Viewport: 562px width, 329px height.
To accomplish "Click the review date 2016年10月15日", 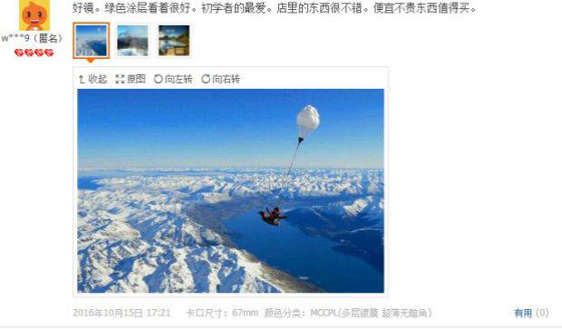I will (108, 313).
